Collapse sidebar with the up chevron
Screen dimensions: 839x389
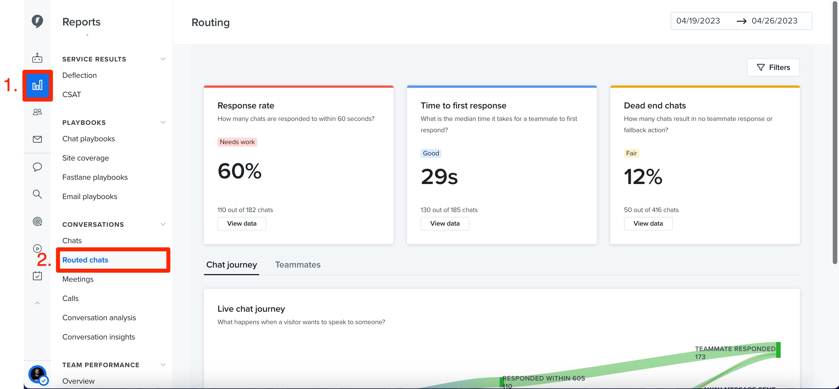coord(37,303)
